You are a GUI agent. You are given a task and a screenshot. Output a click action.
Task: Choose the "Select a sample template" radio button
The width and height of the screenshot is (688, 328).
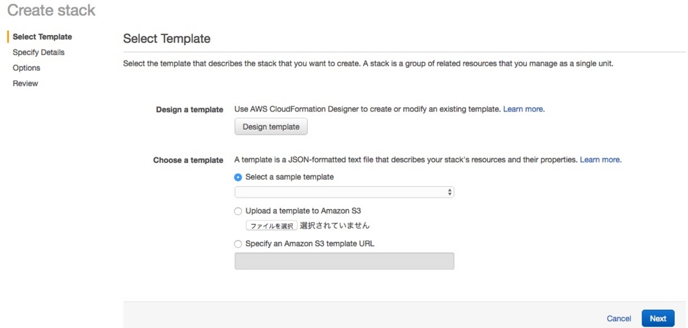point(238,177)
